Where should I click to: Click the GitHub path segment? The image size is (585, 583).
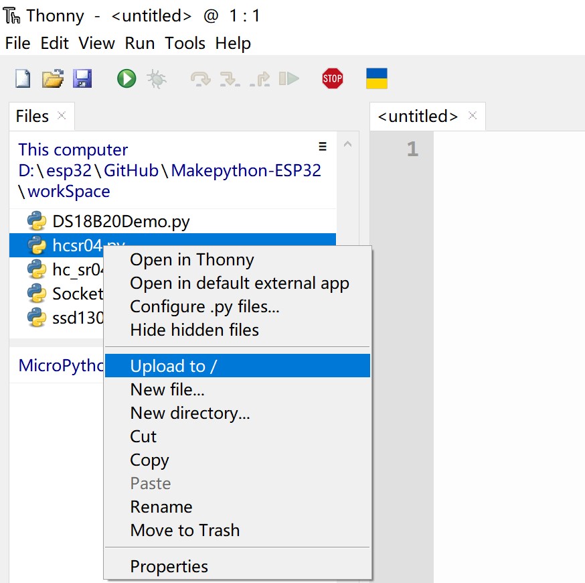click(131, 171)
